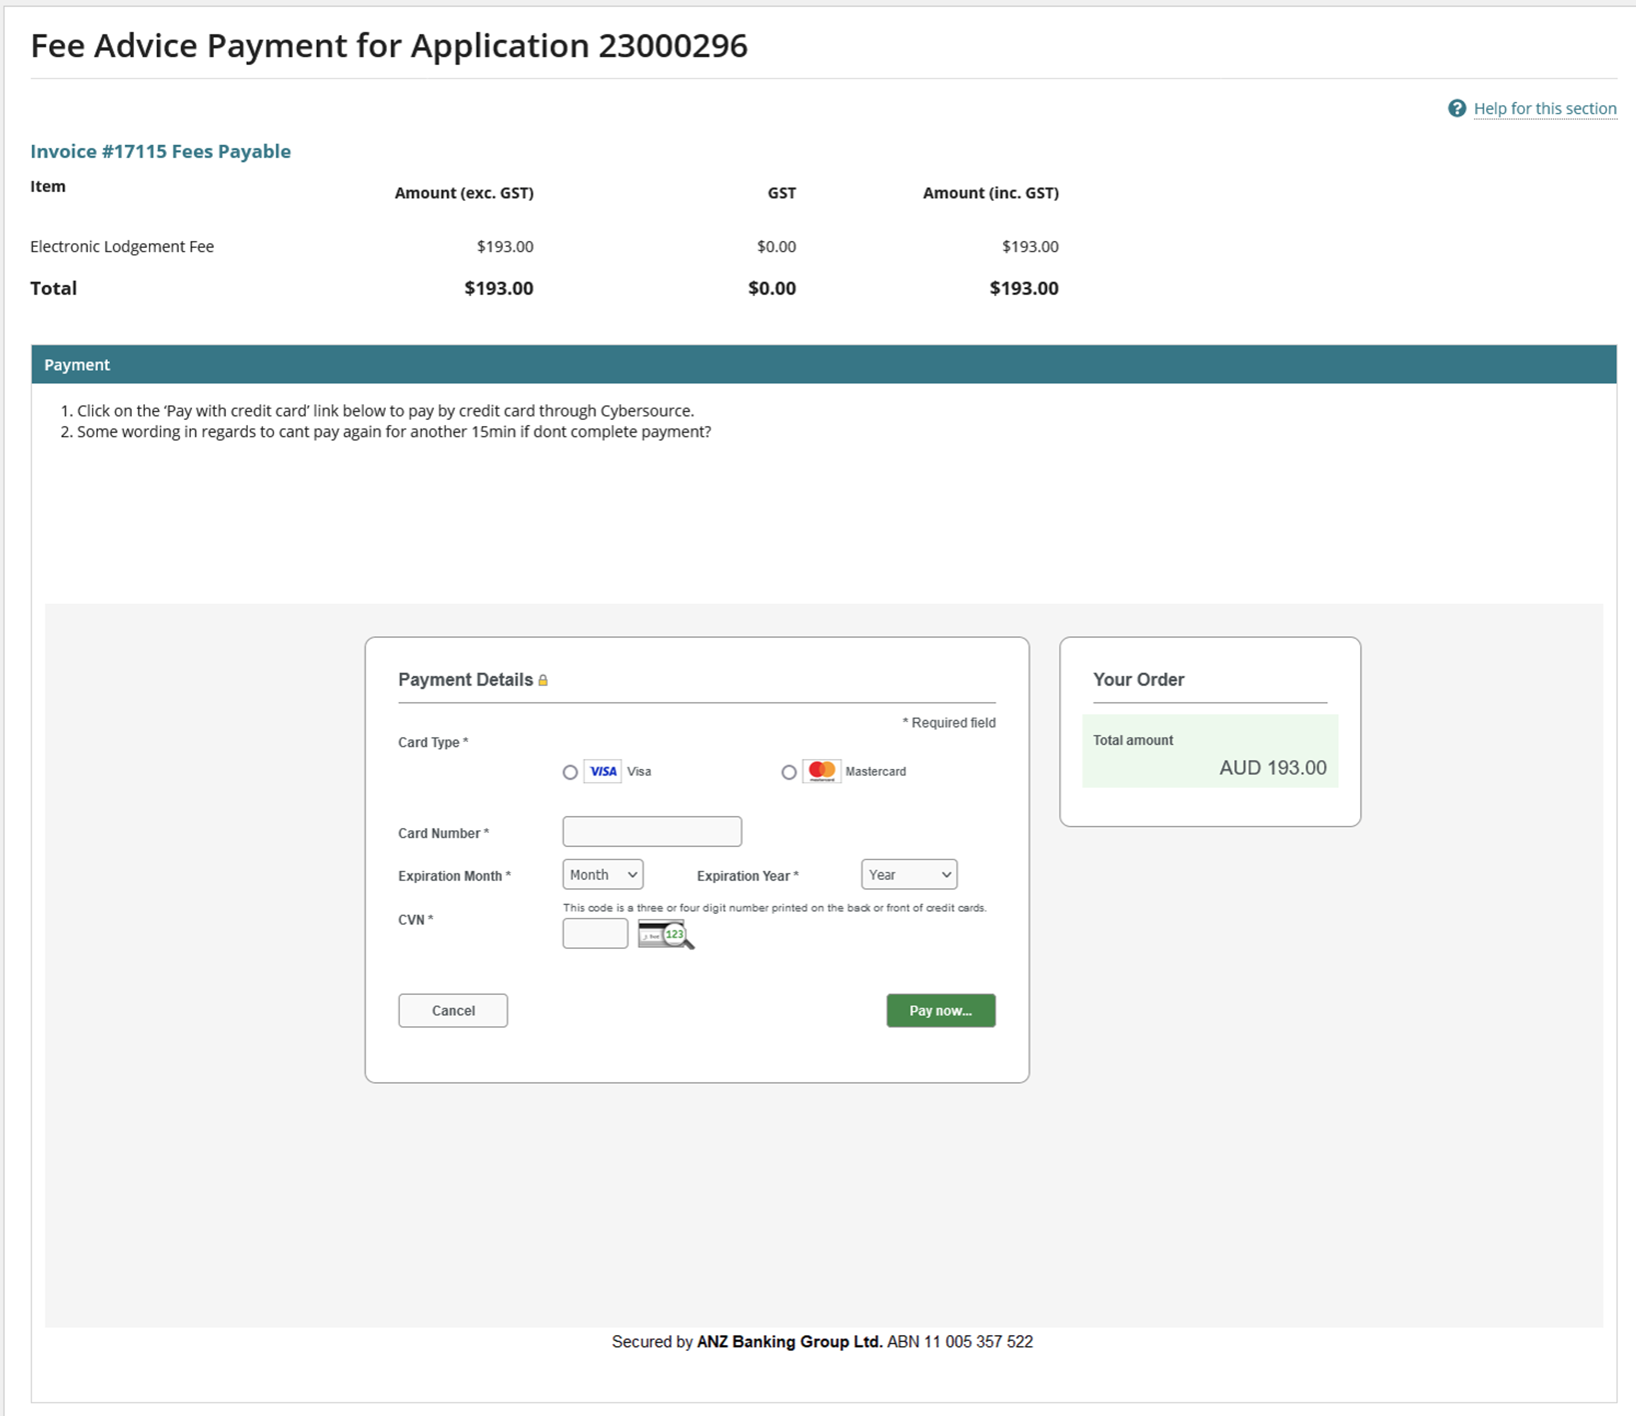
Task: Click instruction 2 about the 15min wait
Action: click(x=393, y=431)
